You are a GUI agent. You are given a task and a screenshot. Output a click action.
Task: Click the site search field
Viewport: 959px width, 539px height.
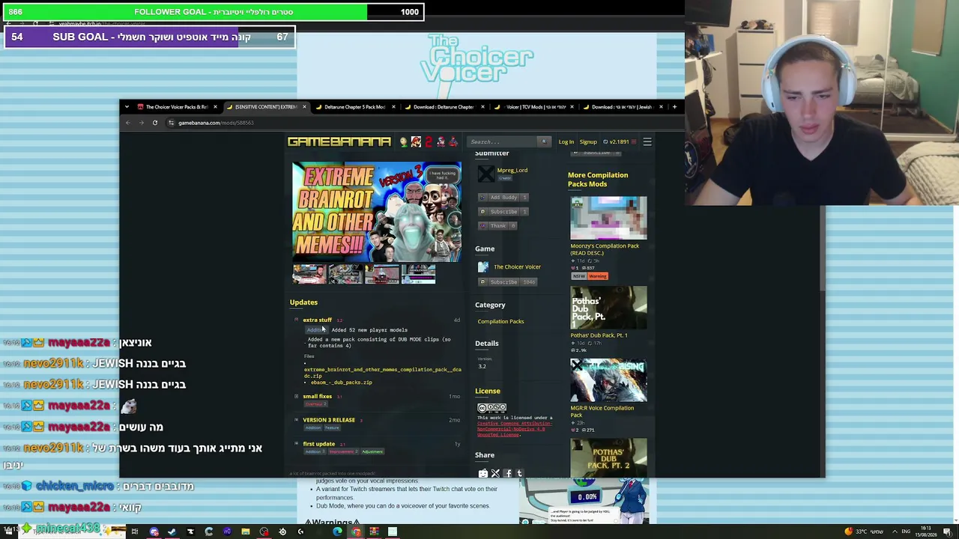click(x=503, y=141)
